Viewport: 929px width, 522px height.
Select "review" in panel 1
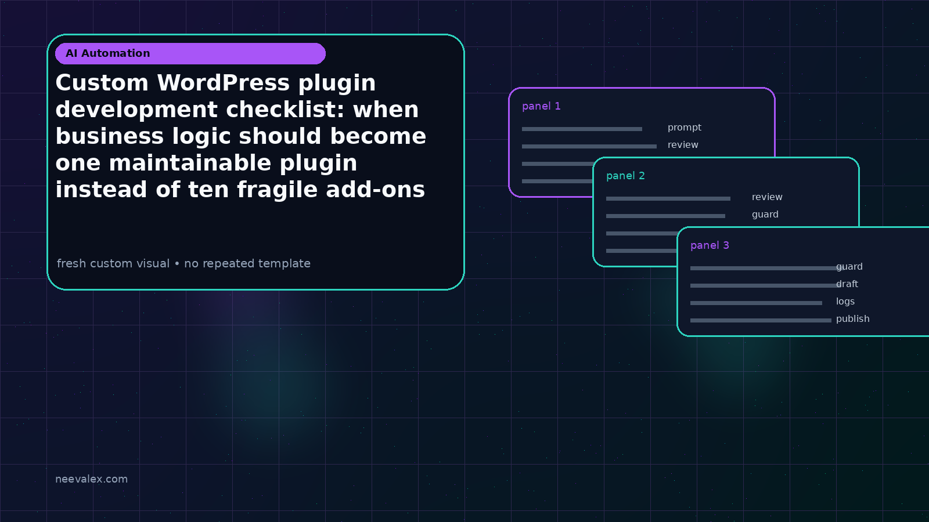pos(683,145)
